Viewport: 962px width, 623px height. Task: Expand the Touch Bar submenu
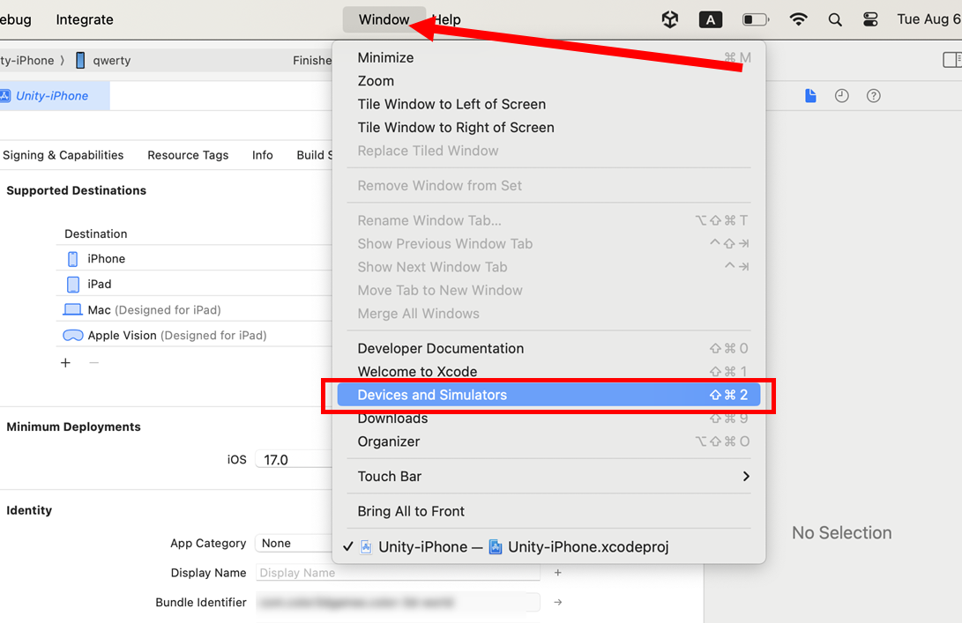click(x=549, y=477)
